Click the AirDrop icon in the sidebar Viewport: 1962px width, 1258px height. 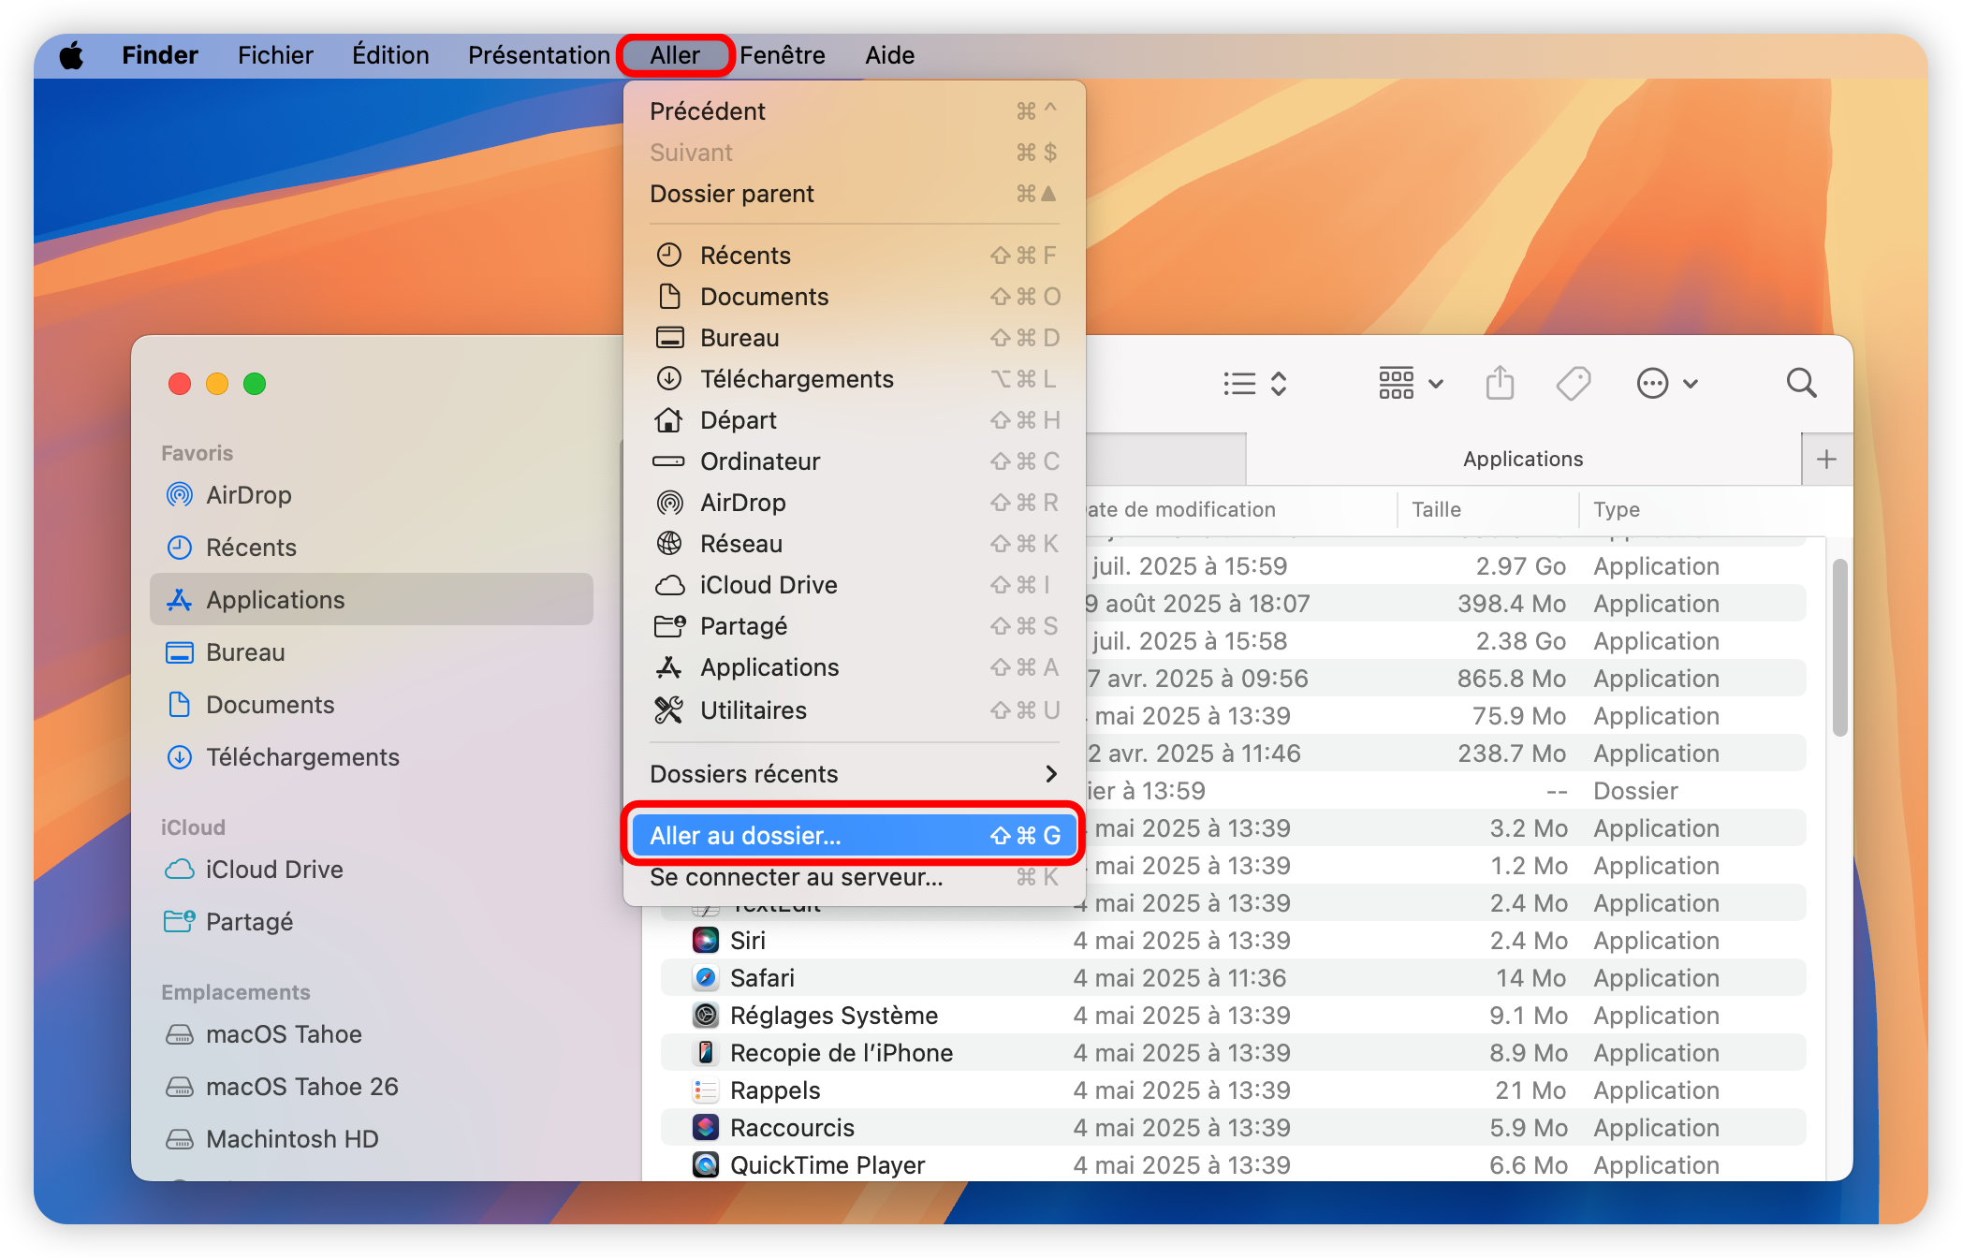(x=179, y=494)
